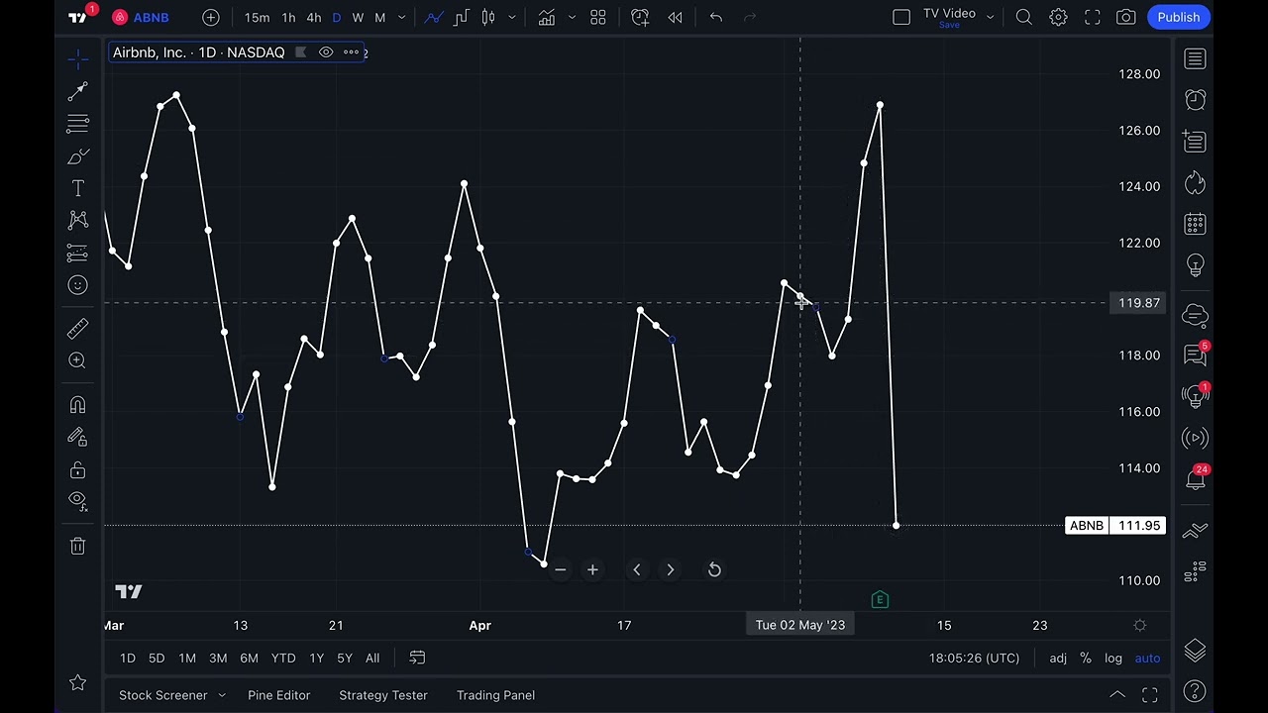This screenshot has width=1268, height=713.
Task: Remove all drawings with trash icon
Action: click(x=78, y=546)
